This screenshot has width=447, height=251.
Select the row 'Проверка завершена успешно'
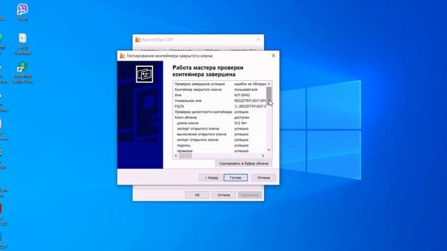(x=219, y=84)
